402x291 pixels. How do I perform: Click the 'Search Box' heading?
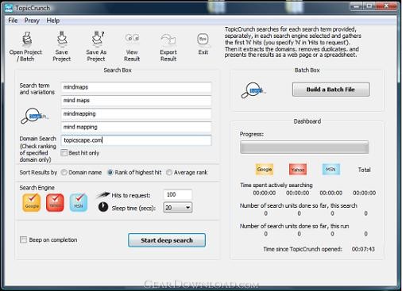coord(118,70)
